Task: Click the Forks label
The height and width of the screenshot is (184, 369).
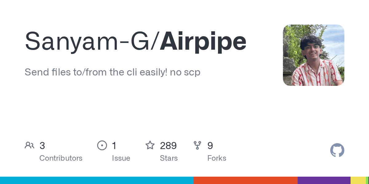Action: click(x=217, y=158)
